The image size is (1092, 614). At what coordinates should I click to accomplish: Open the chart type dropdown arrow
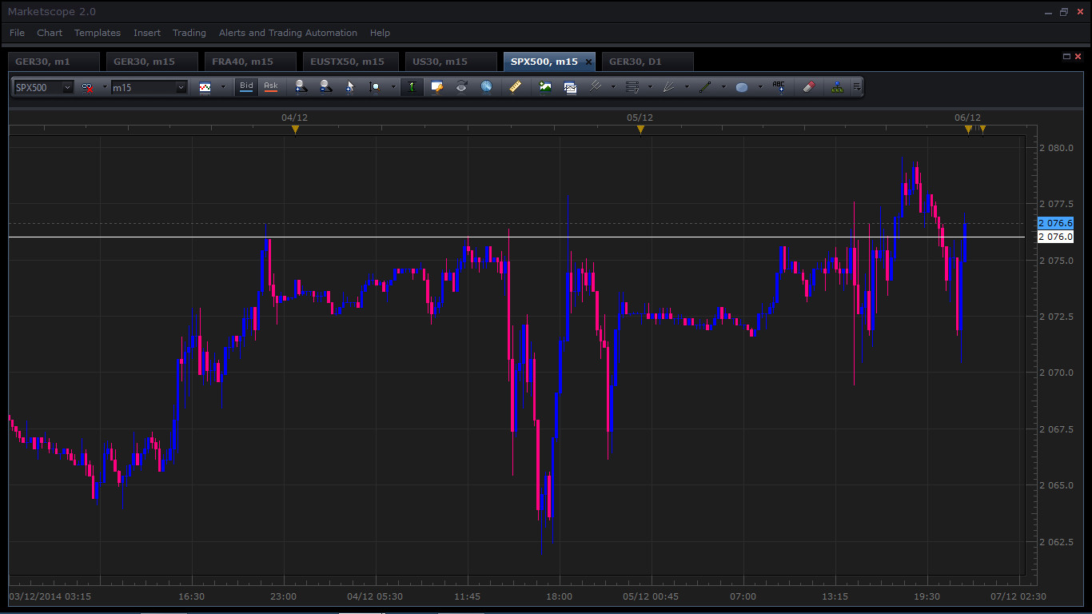[x=223, y=87]
